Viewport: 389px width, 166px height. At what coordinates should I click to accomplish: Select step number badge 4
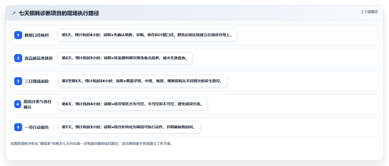pos(18,104)
